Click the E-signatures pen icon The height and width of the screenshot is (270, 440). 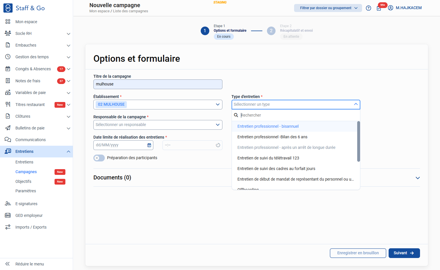coord(8,204)
